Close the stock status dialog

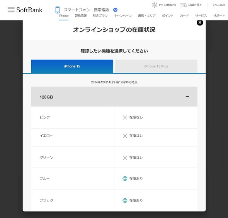click(200, 22)
